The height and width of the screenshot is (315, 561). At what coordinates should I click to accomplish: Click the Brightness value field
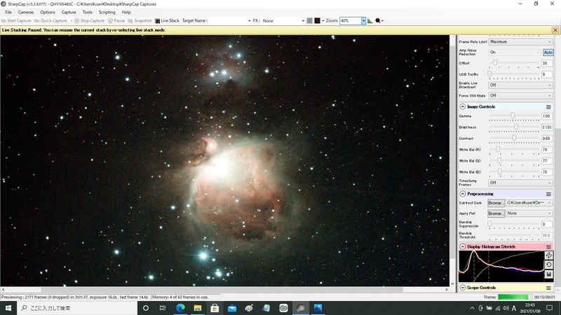pos(547,127)
